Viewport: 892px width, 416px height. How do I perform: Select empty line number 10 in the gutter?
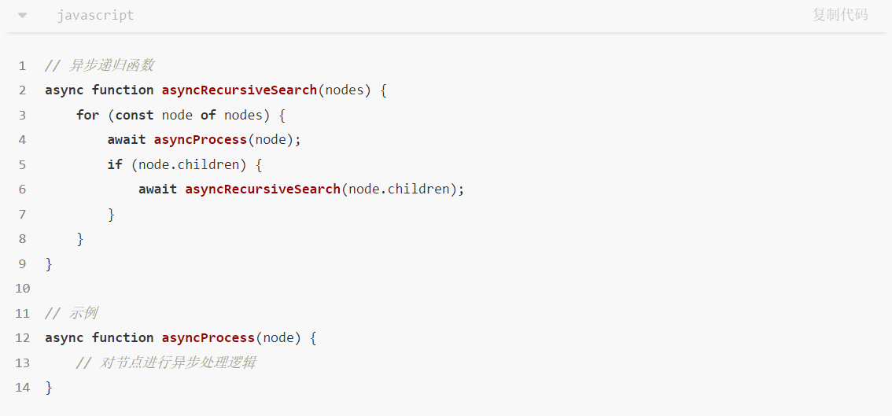(x=22, y=288)
